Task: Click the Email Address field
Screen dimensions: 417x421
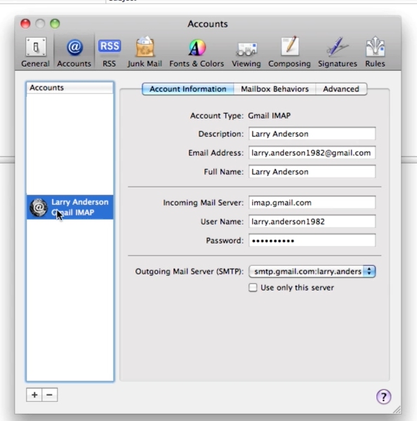Action: (312, 153)
